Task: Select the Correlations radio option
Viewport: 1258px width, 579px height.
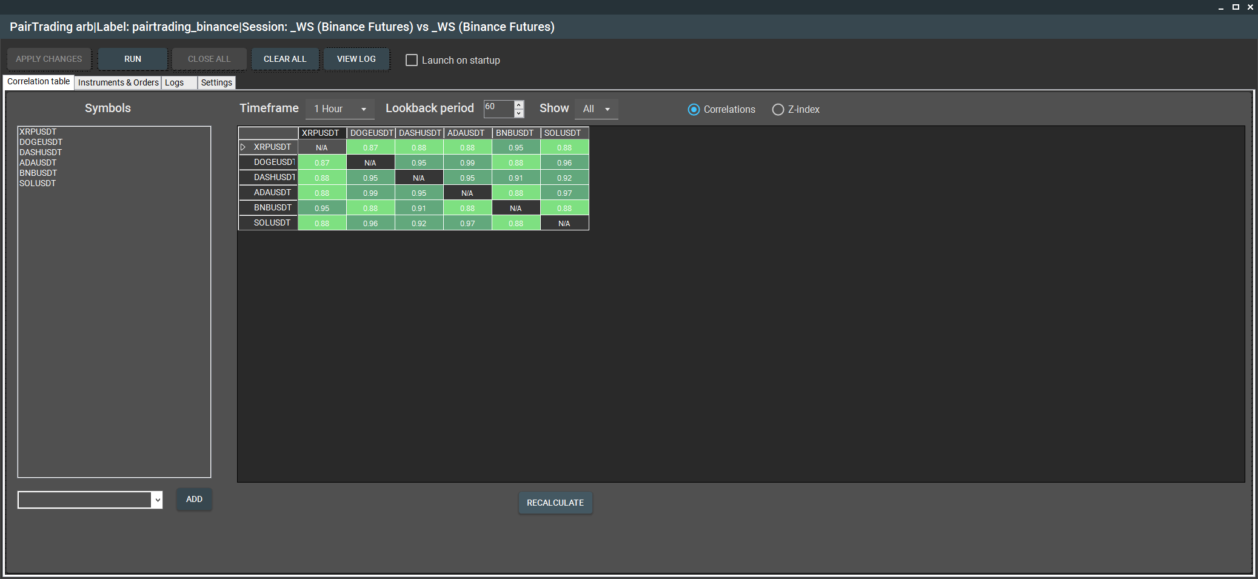Action: pyautogui.click(x=694, y=110)
